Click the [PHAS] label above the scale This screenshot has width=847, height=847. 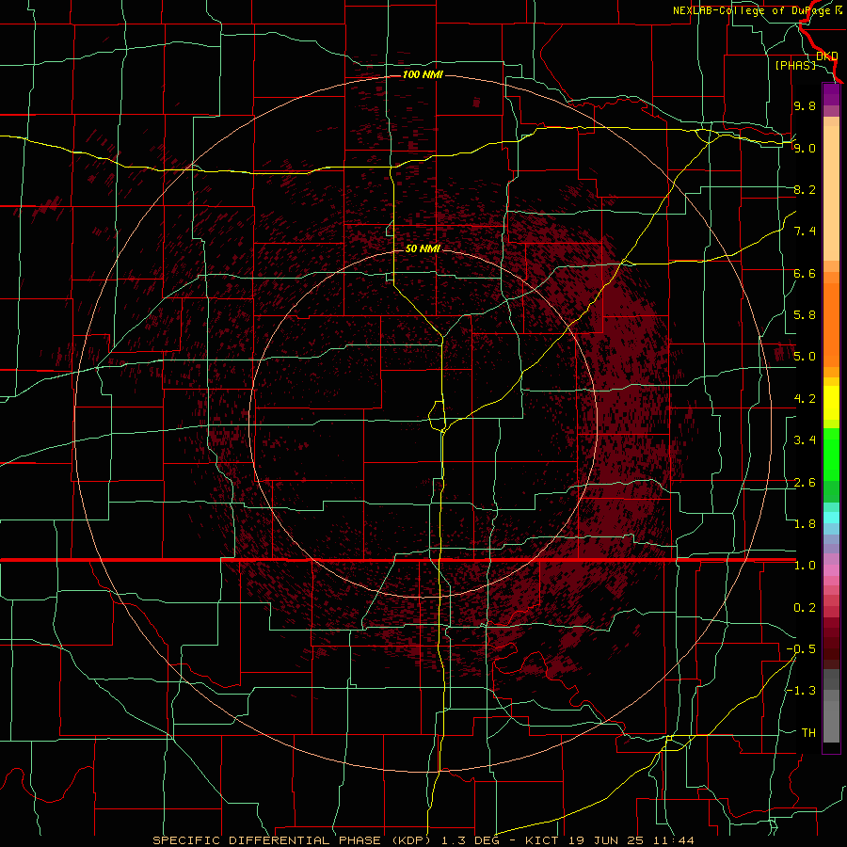coord(795,65)
